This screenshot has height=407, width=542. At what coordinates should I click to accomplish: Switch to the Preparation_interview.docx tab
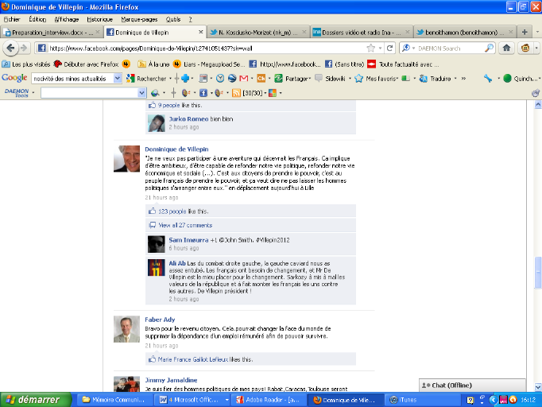coord(52,32)
